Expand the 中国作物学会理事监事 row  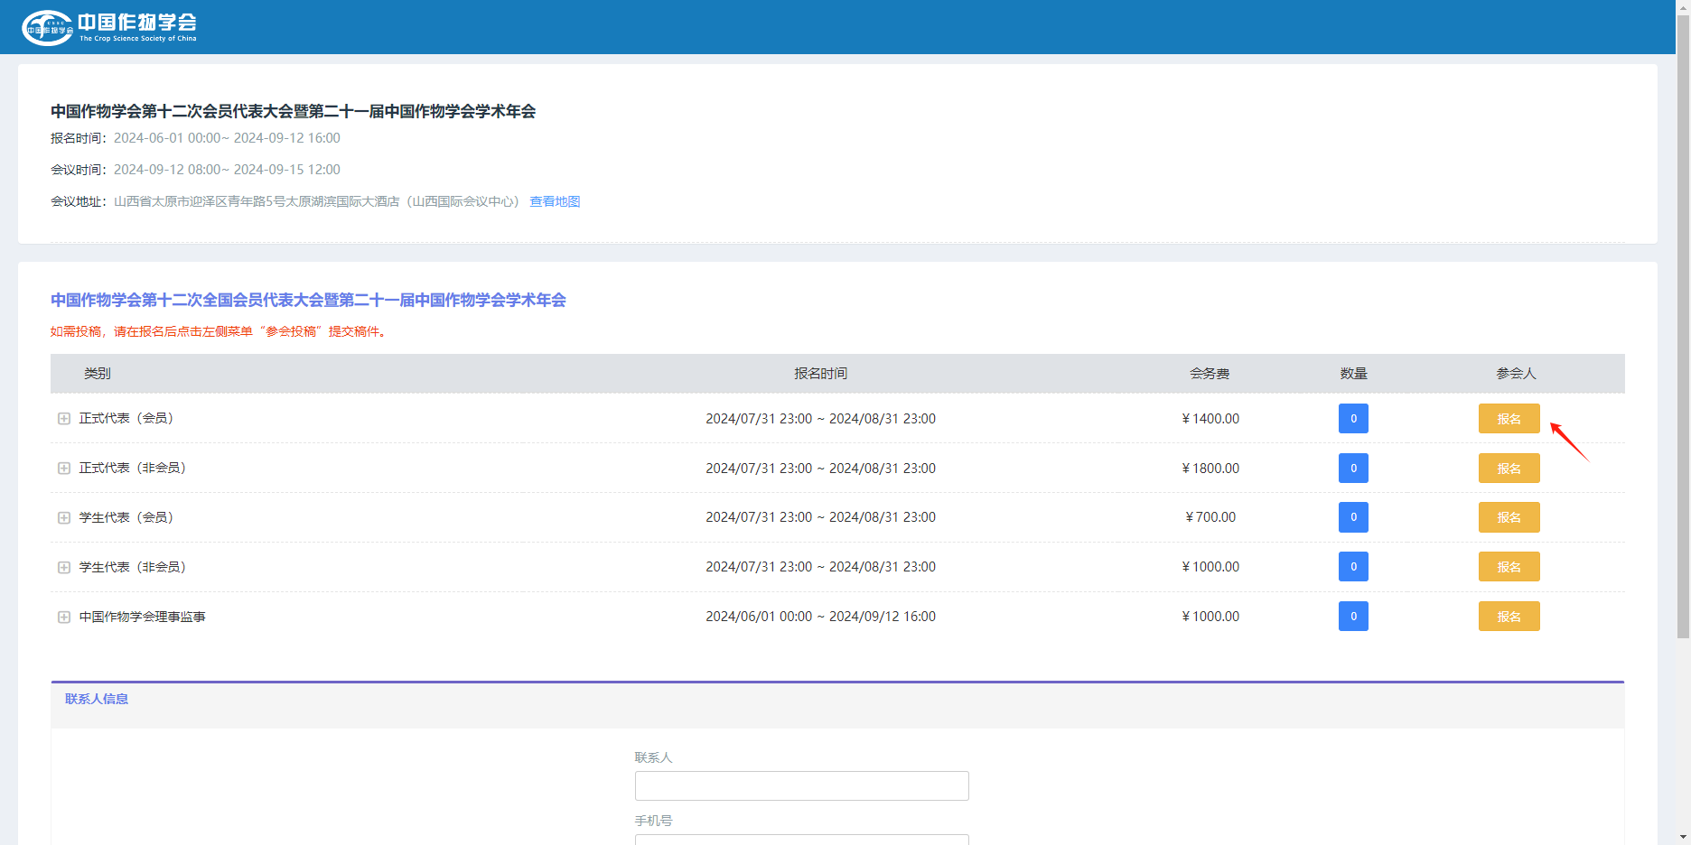coord(64,617)
